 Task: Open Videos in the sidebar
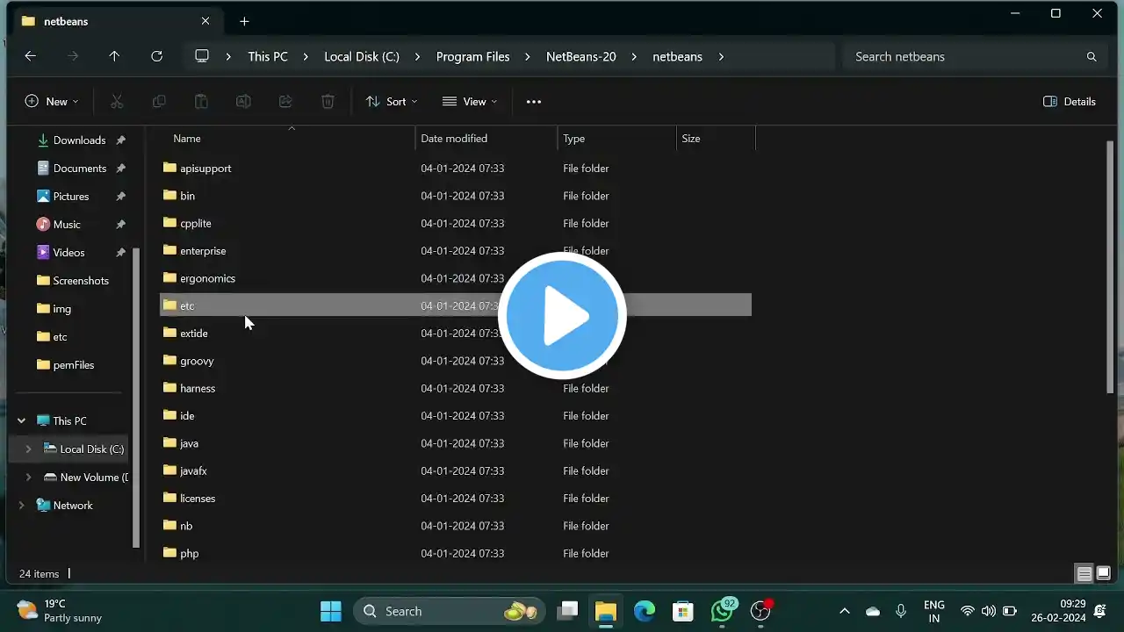[68, 253]
